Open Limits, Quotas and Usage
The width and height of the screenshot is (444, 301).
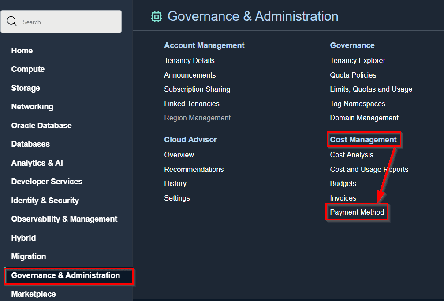(371, 89)
